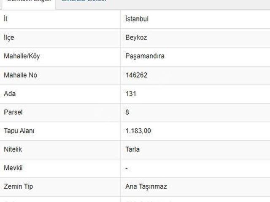
Task: Open the Bina/BB Listesi tab
Action: 84,2
